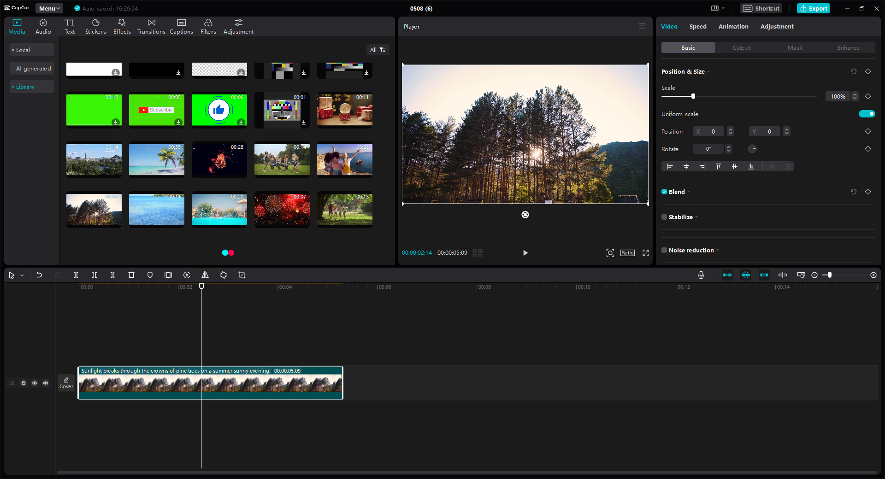Click the Record voiceover microphone icon
885x479 pixels.
click(701, 275)
